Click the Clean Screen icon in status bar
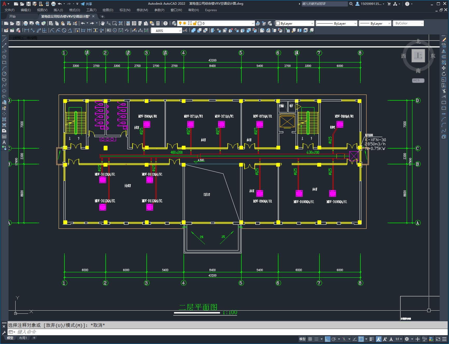449x344 pixels. click(x=438, y=339)
